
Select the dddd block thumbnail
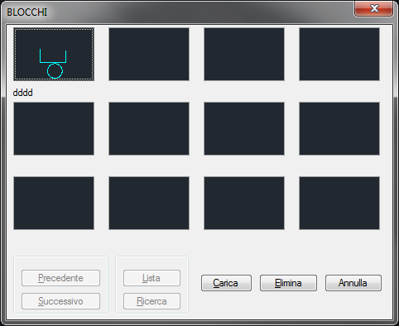pos(54,54)
